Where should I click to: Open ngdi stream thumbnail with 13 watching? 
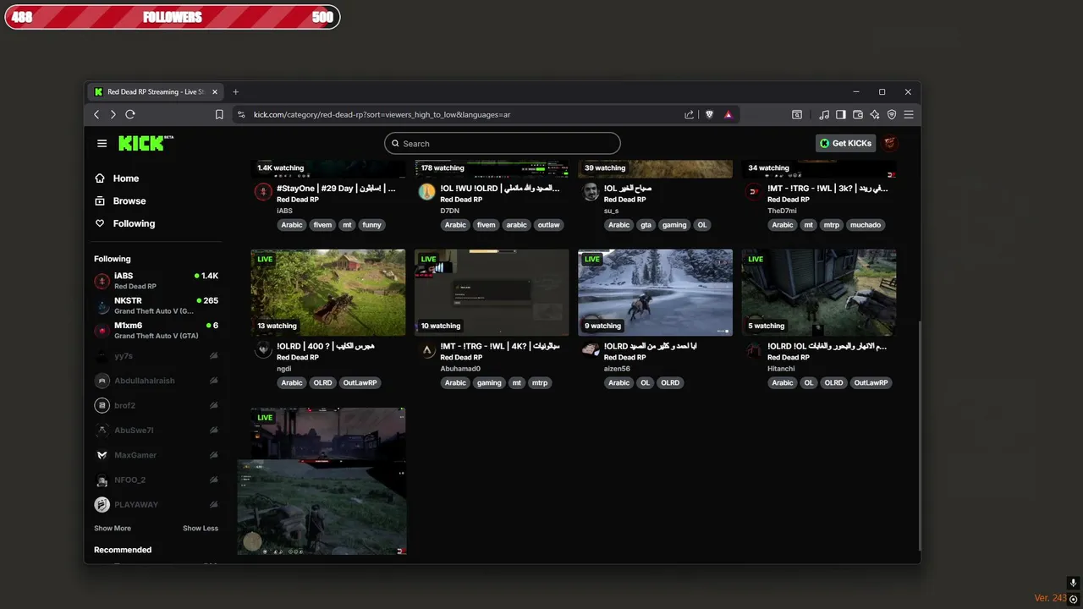coord(328,293)
